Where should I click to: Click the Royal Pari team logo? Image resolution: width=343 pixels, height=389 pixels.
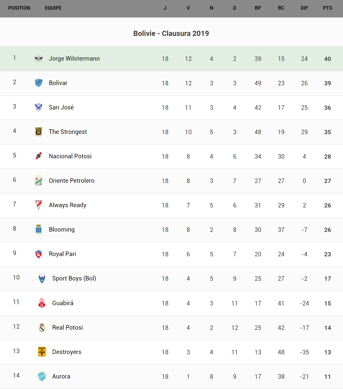pyautogui.click(x=39, y=254)
